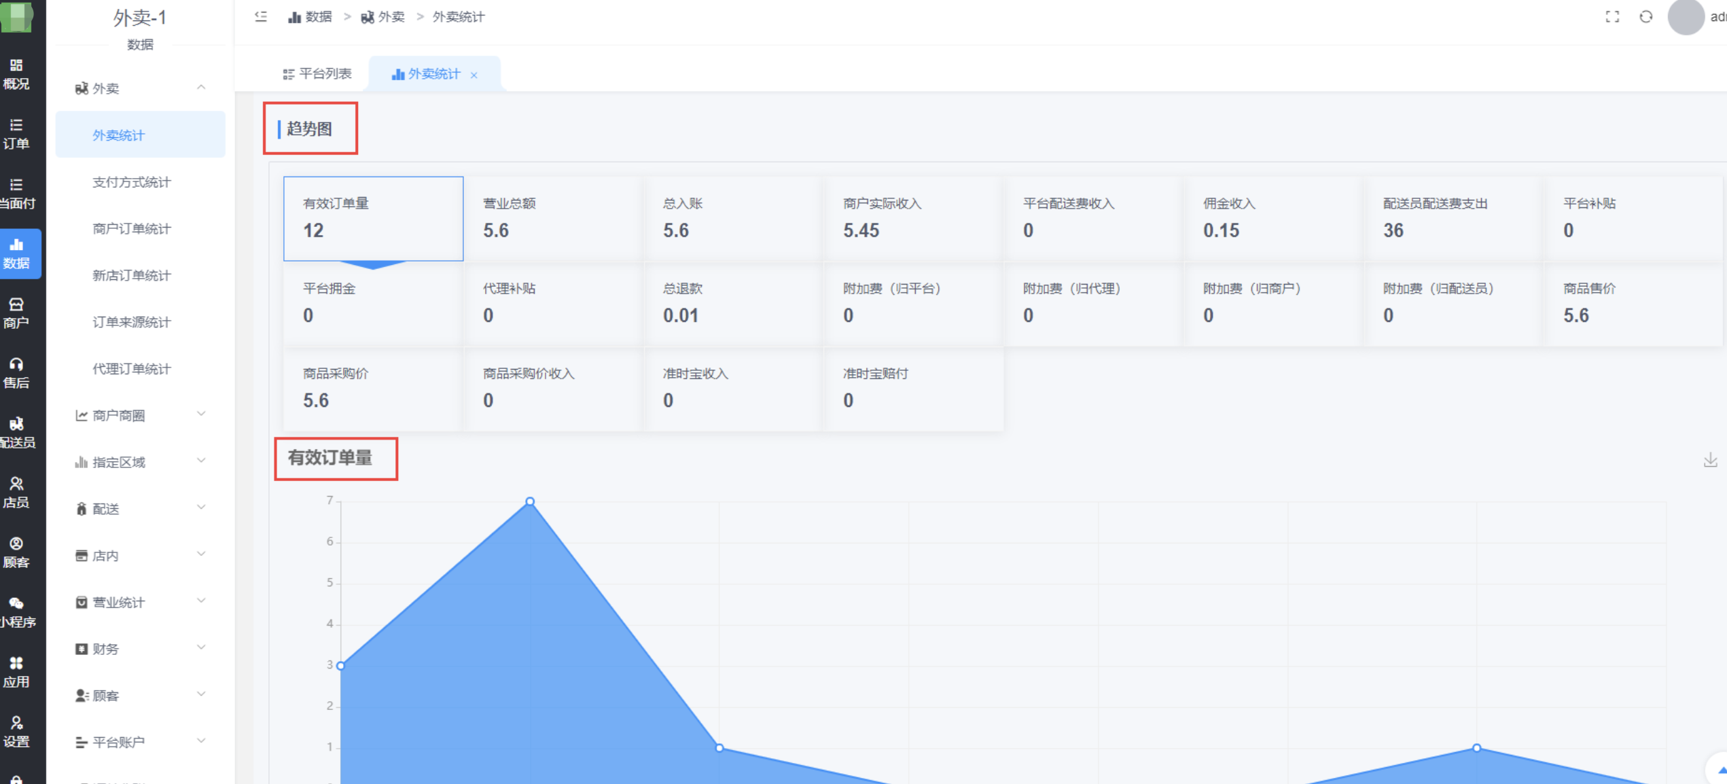Select the 配送员配送费支出 stat card

(1453, 218)
